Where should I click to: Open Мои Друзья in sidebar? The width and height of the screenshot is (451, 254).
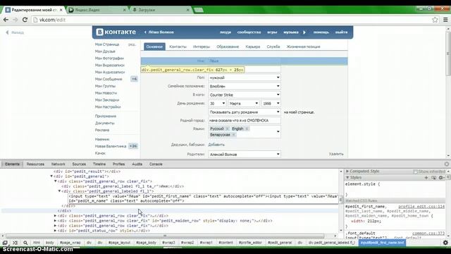(x=105, y=52)
